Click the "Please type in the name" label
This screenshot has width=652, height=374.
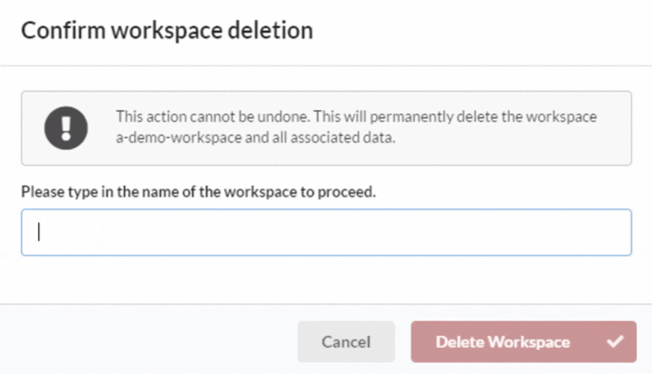click(x=198, y=192)
